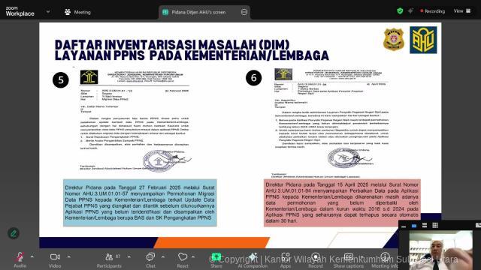Click the pink description box text
Viewport: 481px width, 270px height.
pos(342,202)
